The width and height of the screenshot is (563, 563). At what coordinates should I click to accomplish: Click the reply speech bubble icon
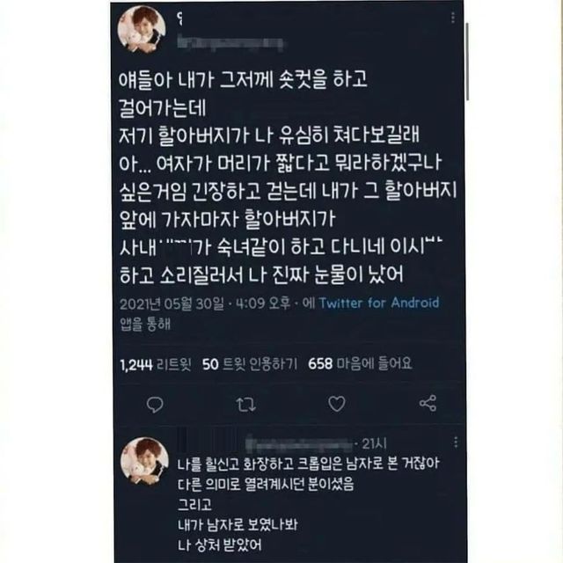click(155, 405)
